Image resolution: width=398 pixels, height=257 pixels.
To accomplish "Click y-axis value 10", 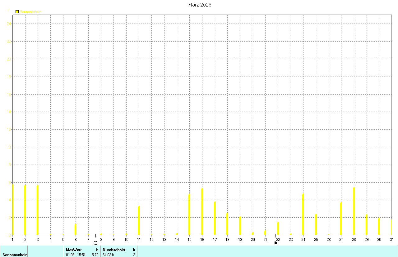I will (9, 147).
